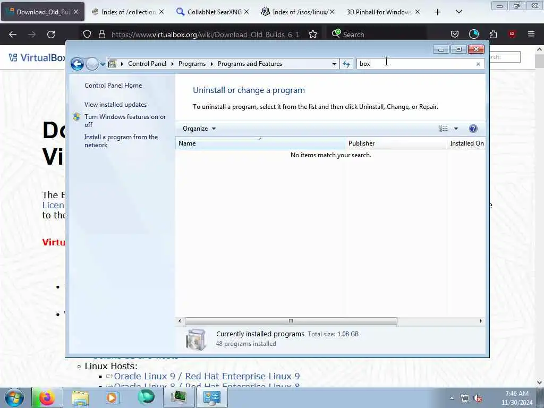Click the taskbar clock showing 7:46 AM

(517, 398)
